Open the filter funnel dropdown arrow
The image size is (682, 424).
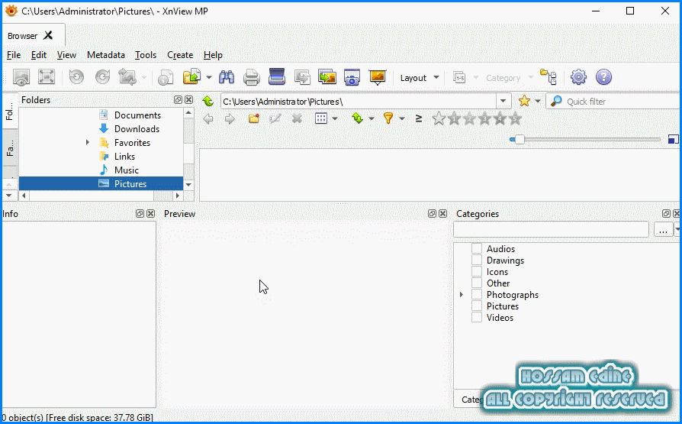coord(402,118)
